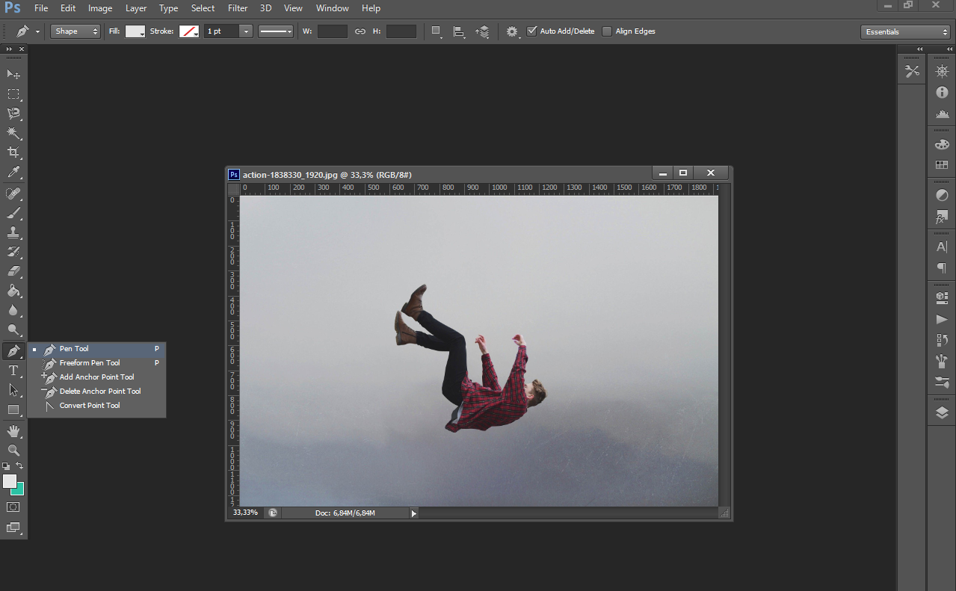Click the shape width W field
Screen dimensions: 956x591
(333, 31)
